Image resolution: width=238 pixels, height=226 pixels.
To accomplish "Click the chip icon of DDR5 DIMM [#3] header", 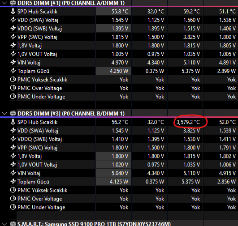I will (13, 113).
